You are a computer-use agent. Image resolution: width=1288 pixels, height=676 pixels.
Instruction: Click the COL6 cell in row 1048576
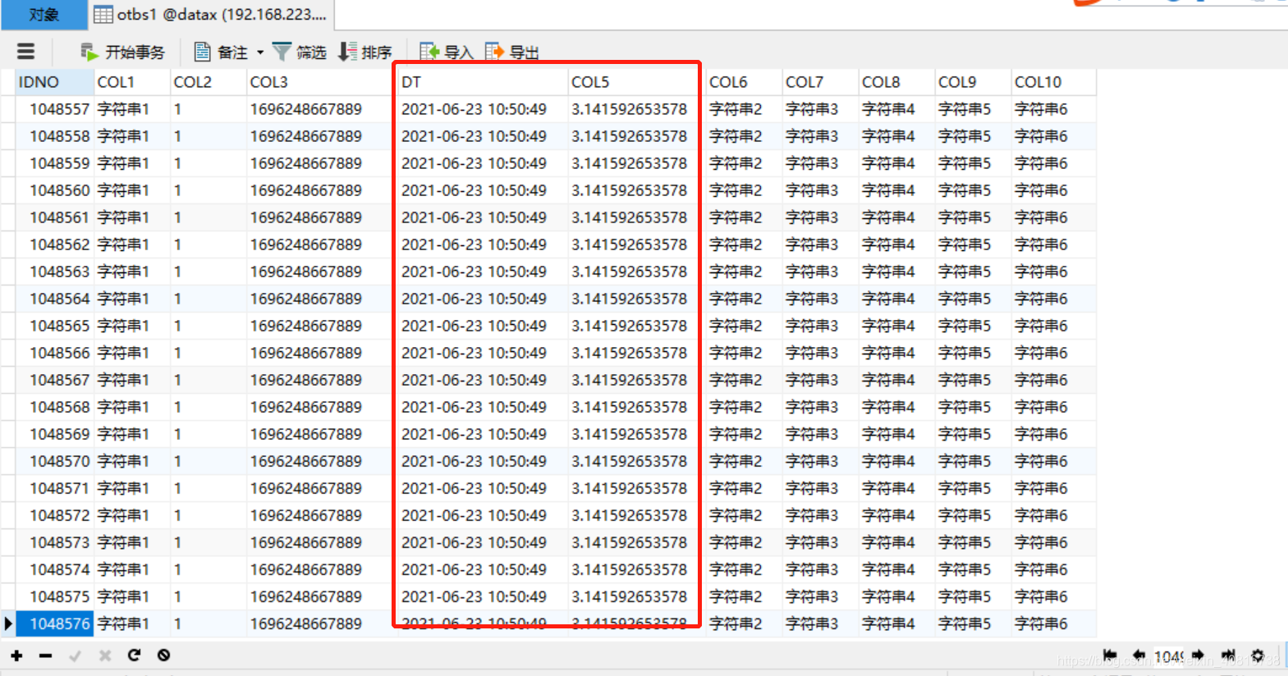tap(743, 623)
